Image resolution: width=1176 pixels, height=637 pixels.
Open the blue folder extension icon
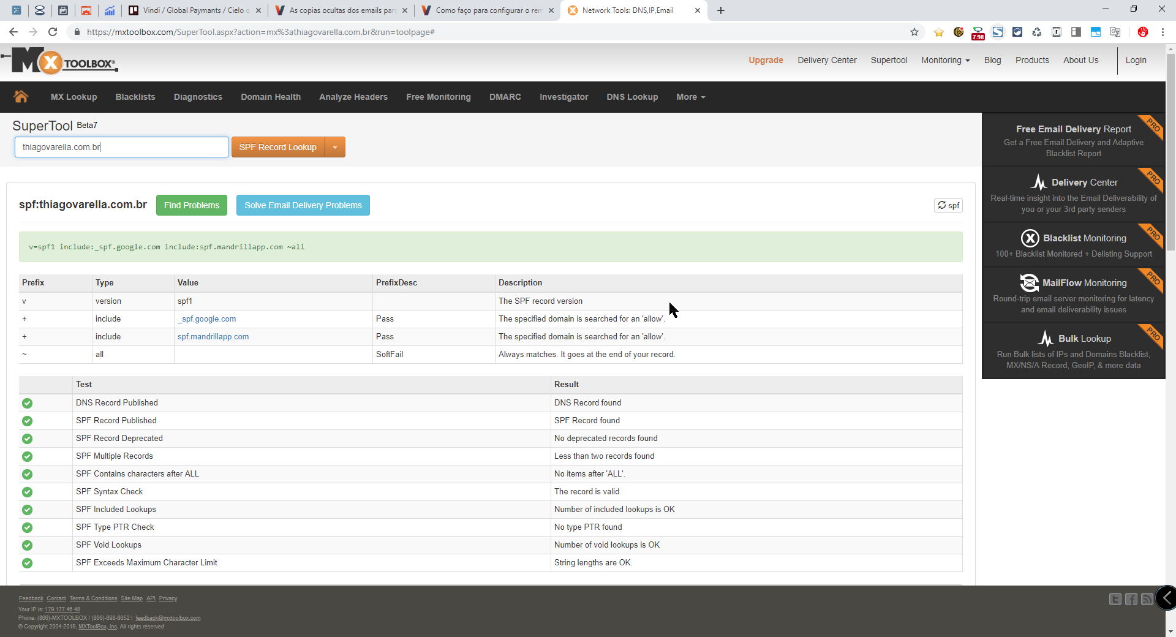(1096, 32)
